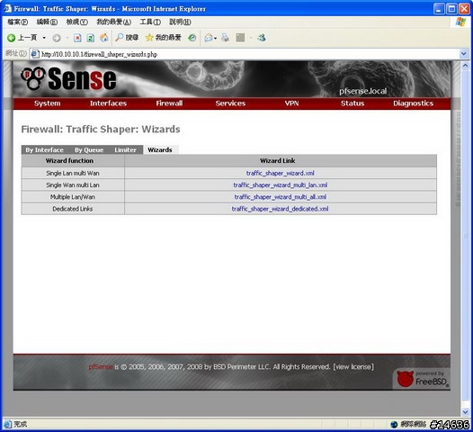Image resolution: width=473 pixels, height=432 pixels.
Task: Click the Wizard function column header
Action: tap(73, 161)
